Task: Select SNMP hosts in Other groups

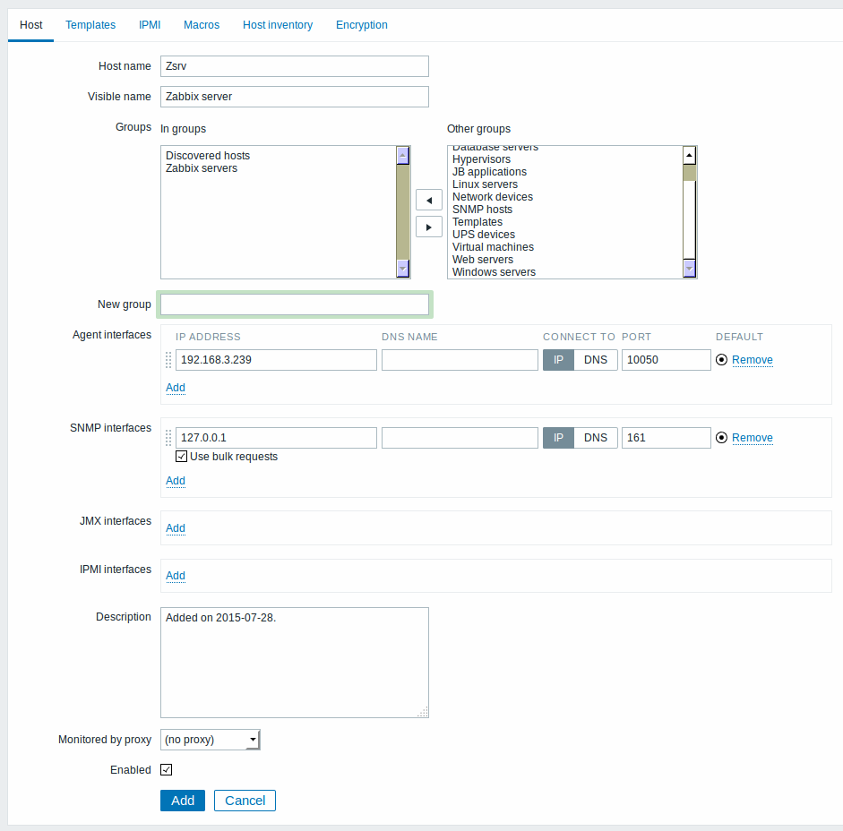Action: tap(482, 210)
